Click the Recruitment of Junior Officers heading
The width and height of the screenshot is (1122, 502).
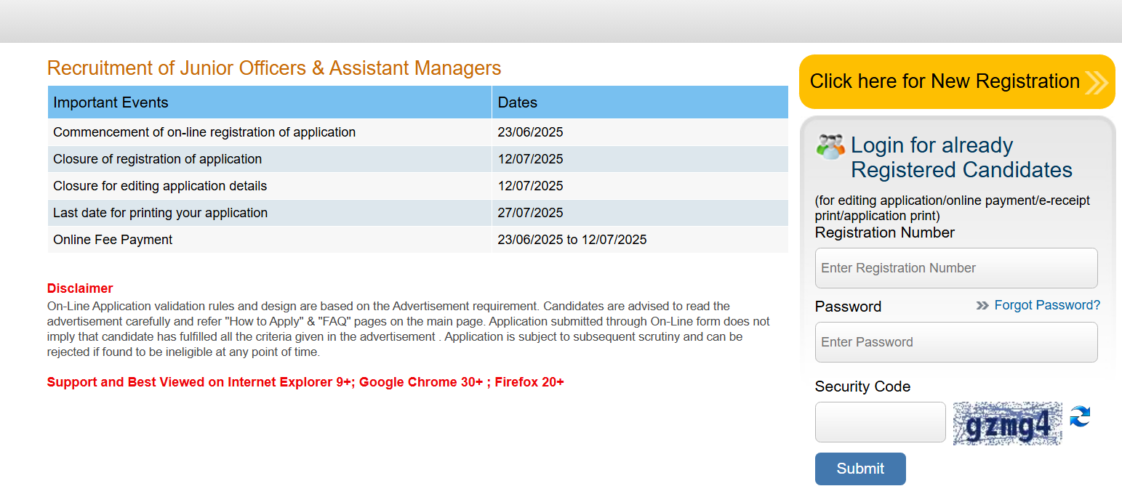(x=274, y=68)
